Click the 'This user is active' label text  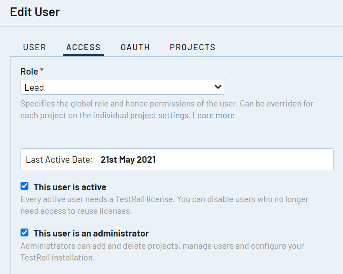[x=70, y=187]
